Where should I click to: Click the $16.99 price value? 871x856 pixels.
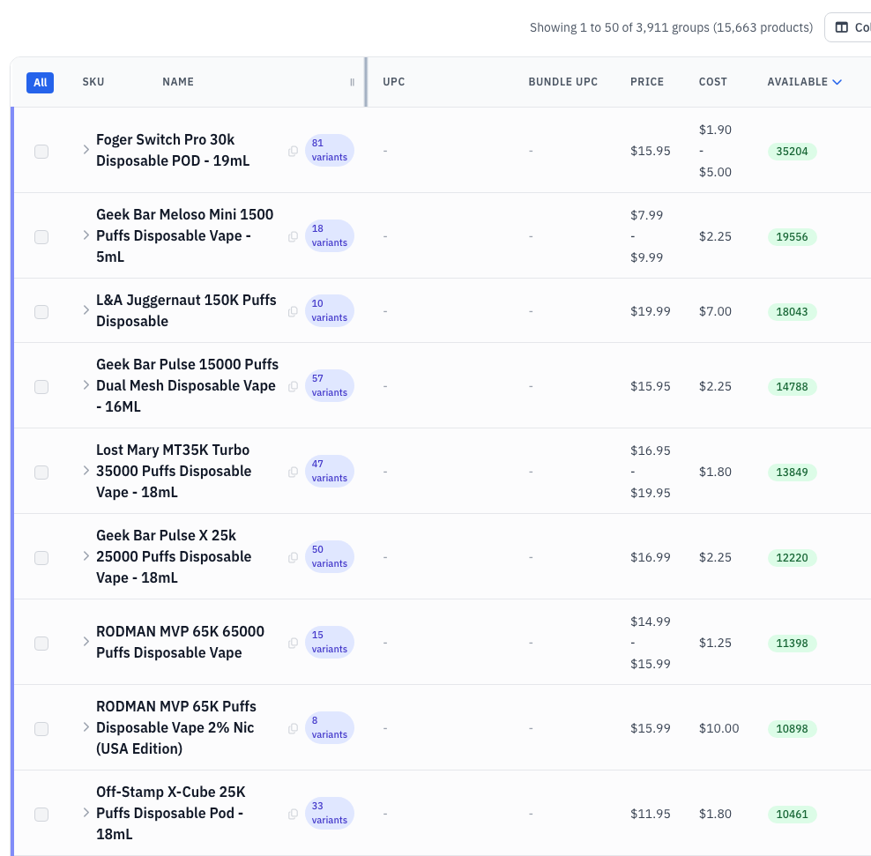click(651, 557)
